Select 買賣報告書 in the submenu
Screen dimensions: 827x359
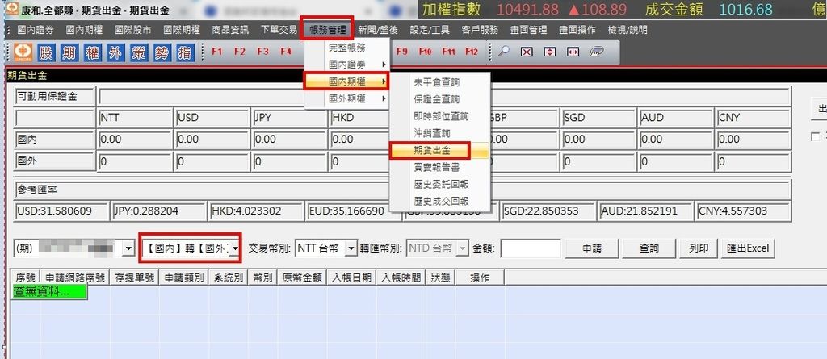tap(440, 167)
